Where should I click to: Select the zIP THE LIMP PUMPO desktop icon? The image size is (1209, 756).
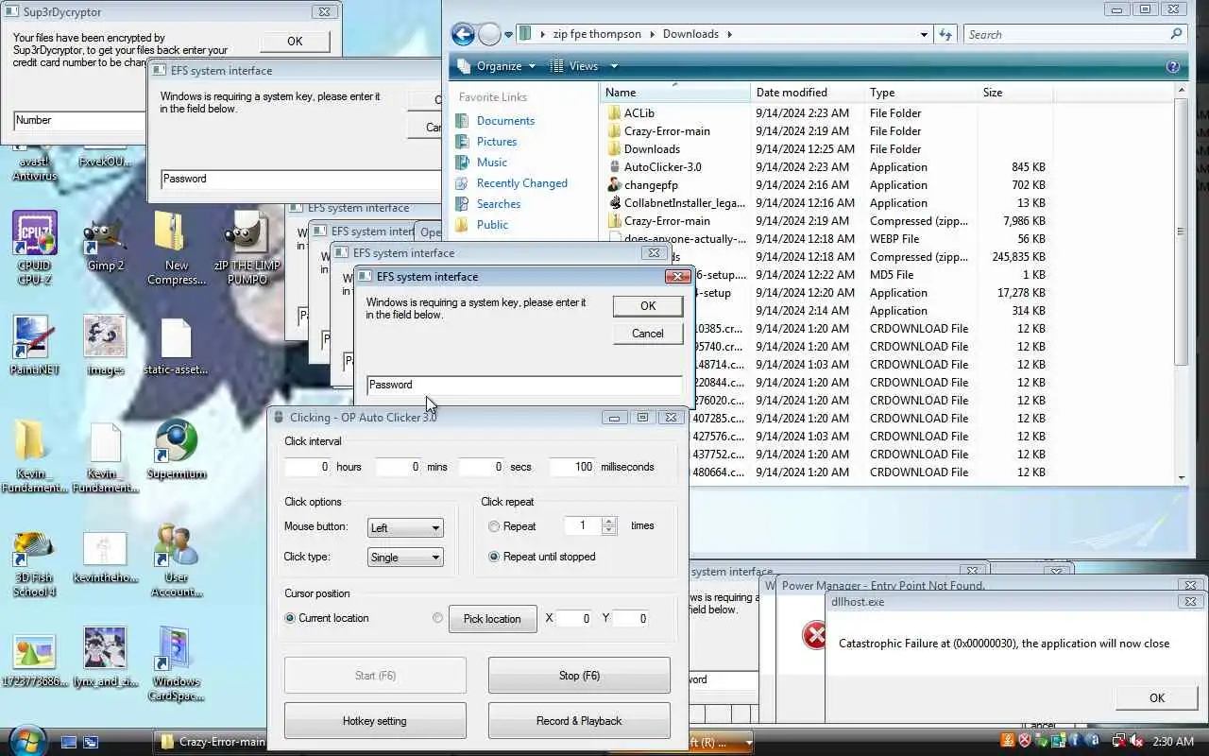pyautogui.click(x=247, y=248)
